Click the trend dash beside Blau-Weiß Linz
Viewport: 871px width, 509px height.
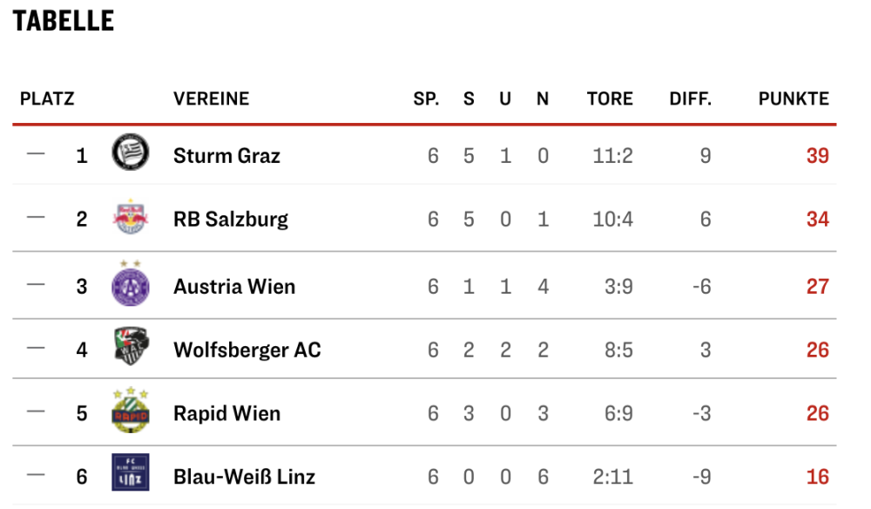(x=36, y=476)
